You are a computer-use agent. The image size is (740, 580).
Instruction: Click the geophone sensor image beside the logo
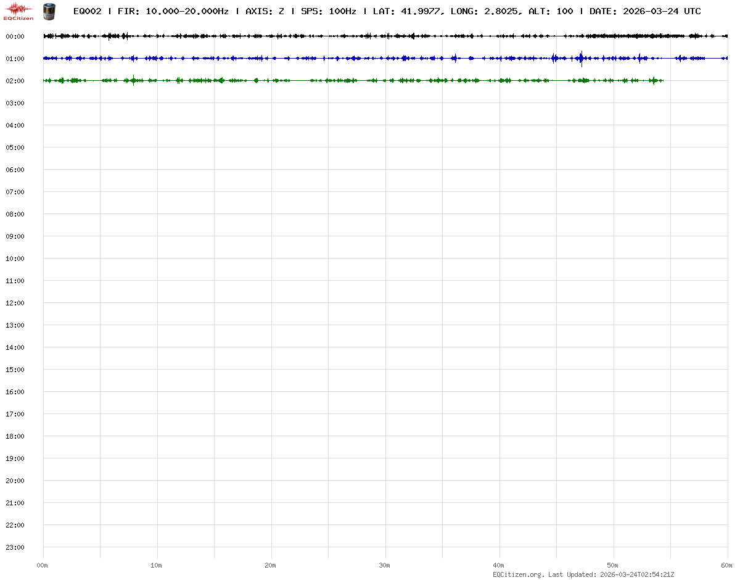pyautogui.click(x=48, y=11)
